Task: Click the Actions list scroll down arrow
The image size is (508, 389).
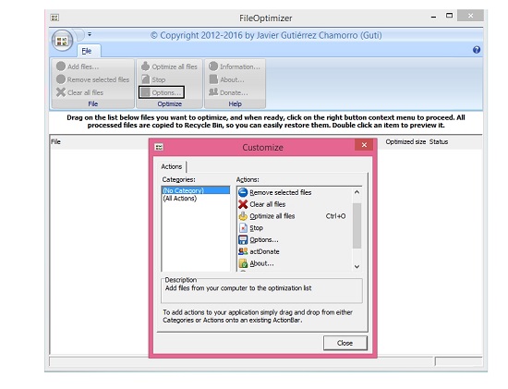Action: (357, 266)
